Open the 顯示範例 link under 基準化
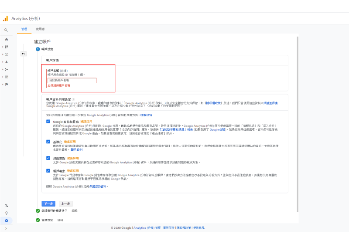 [x=77, y=150]
